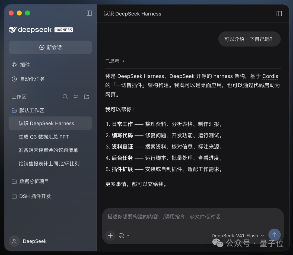Click the 编写代码 list item
This screenshot has width=293, height=255.
[x=164, y=135]
